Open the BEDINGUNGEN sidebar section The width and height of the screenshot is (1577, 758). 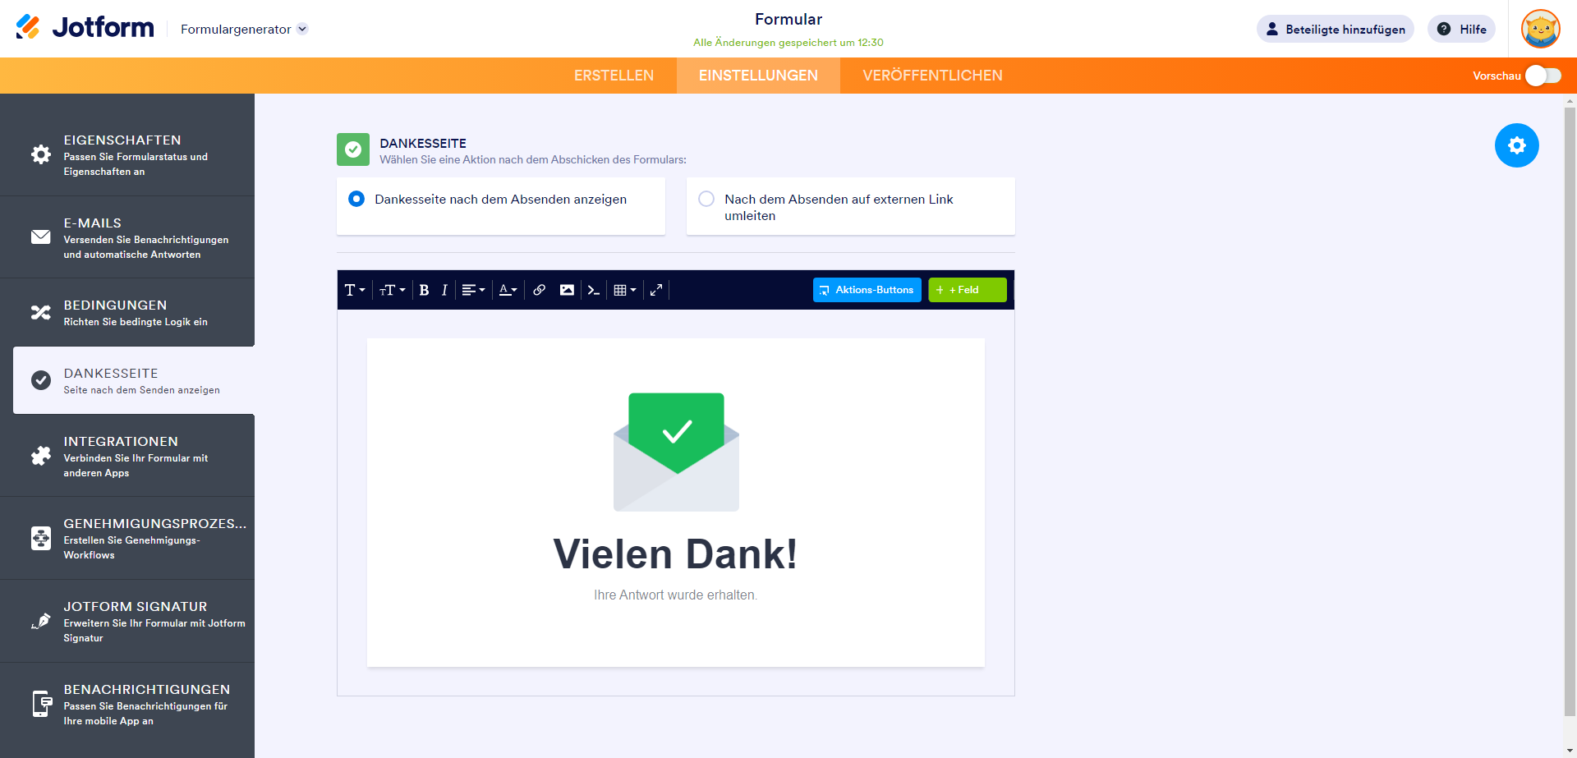click(127, 312)
